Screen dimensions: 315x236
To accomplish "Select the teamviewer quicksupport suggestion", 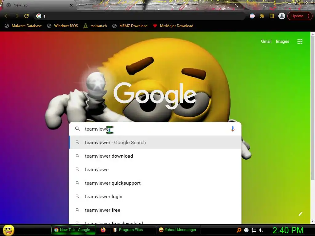I will pos(155,183).
